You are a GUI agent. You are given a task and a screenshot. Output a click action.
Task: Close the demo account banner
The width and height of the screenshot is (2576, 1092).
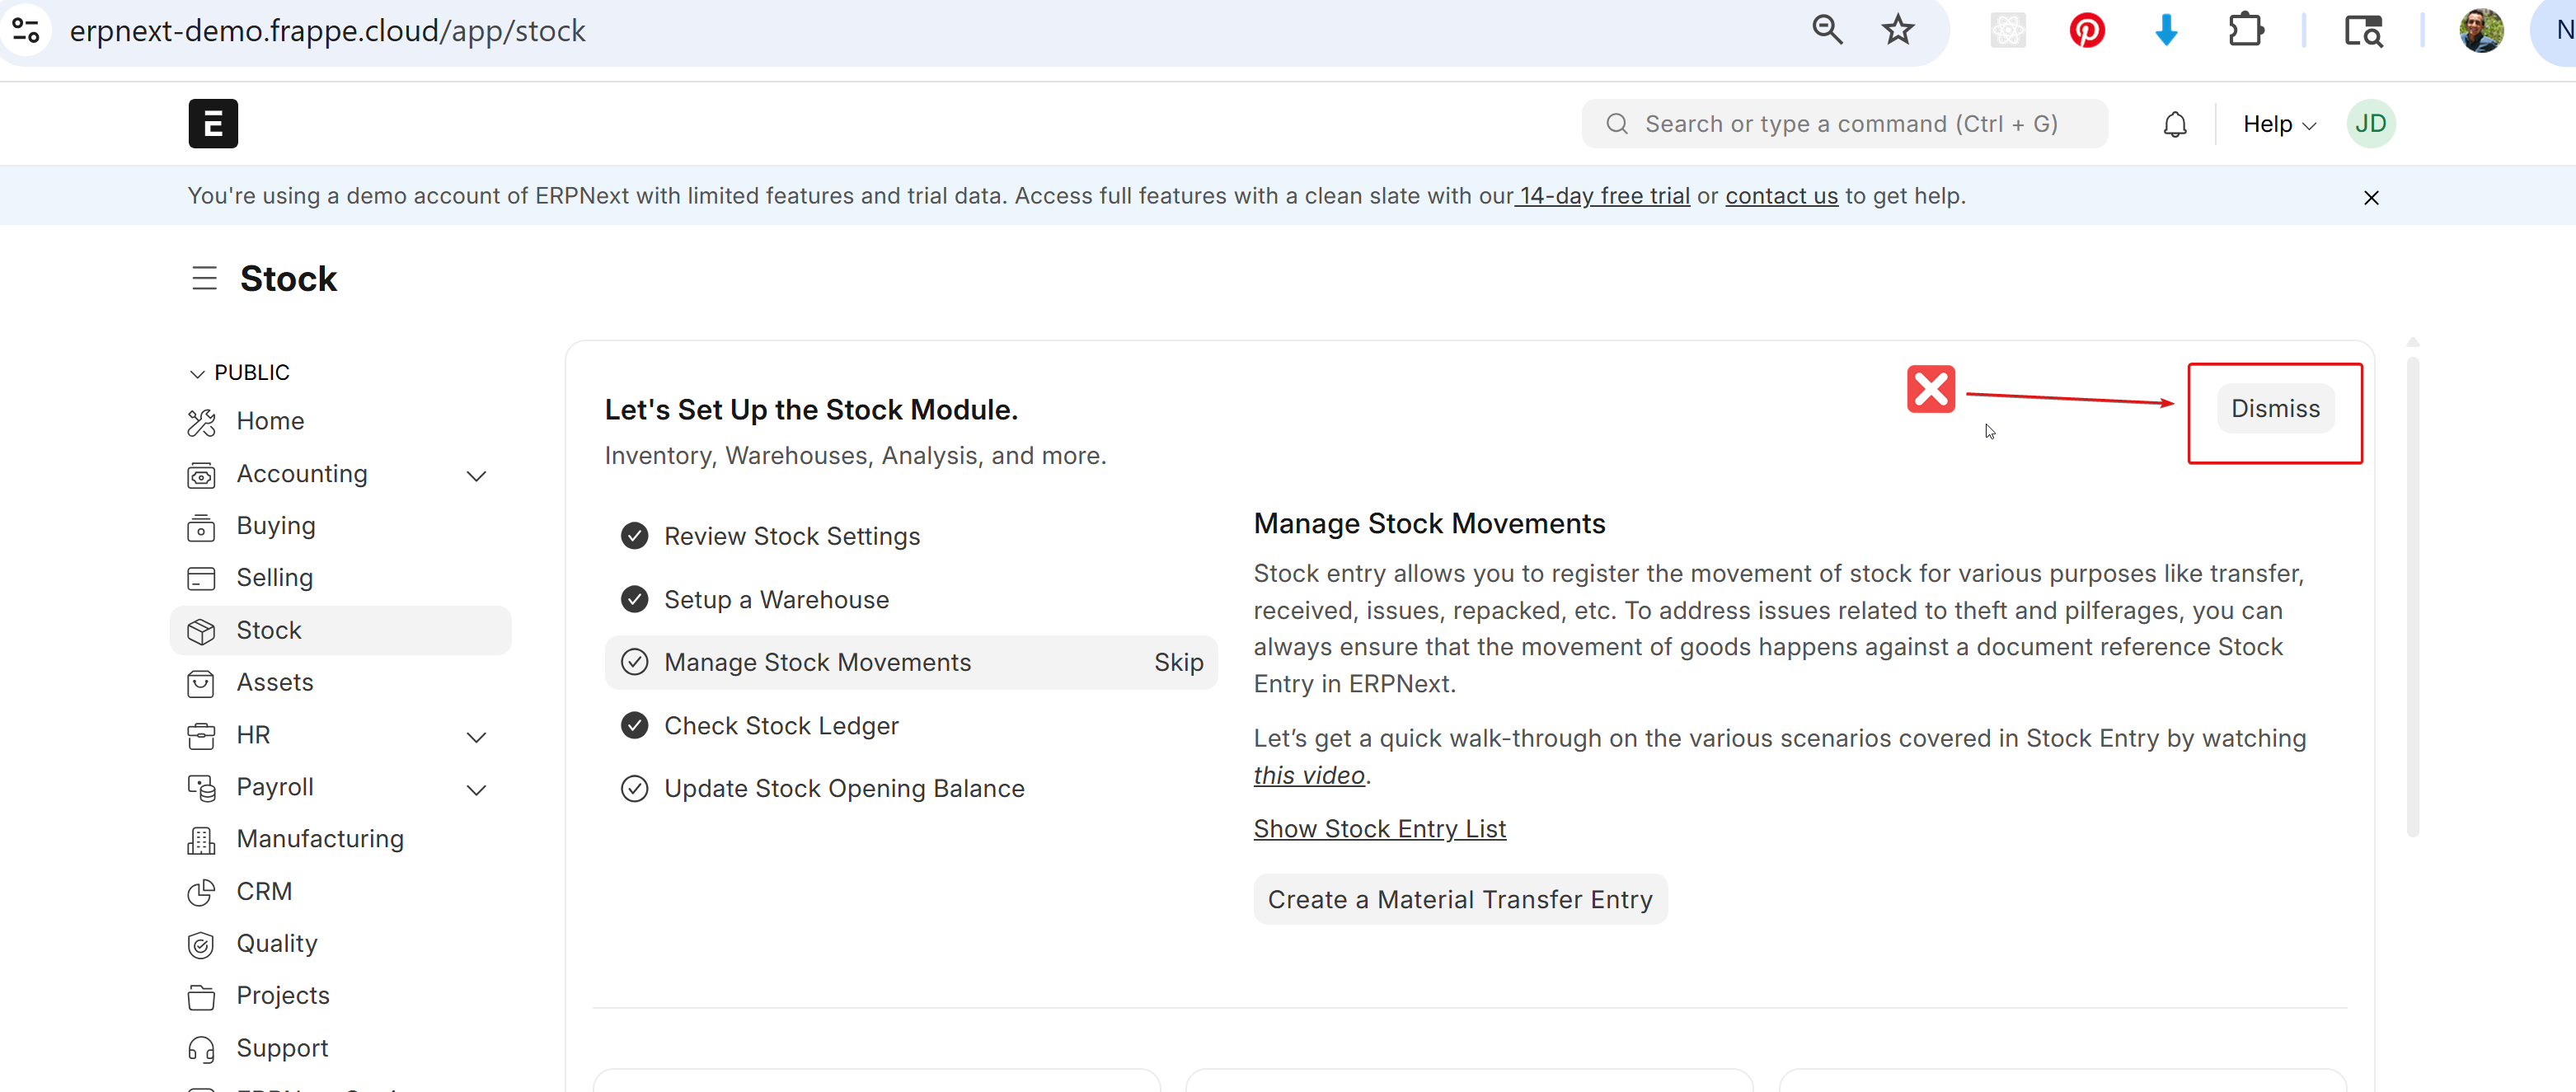[x=2371, y=198]
